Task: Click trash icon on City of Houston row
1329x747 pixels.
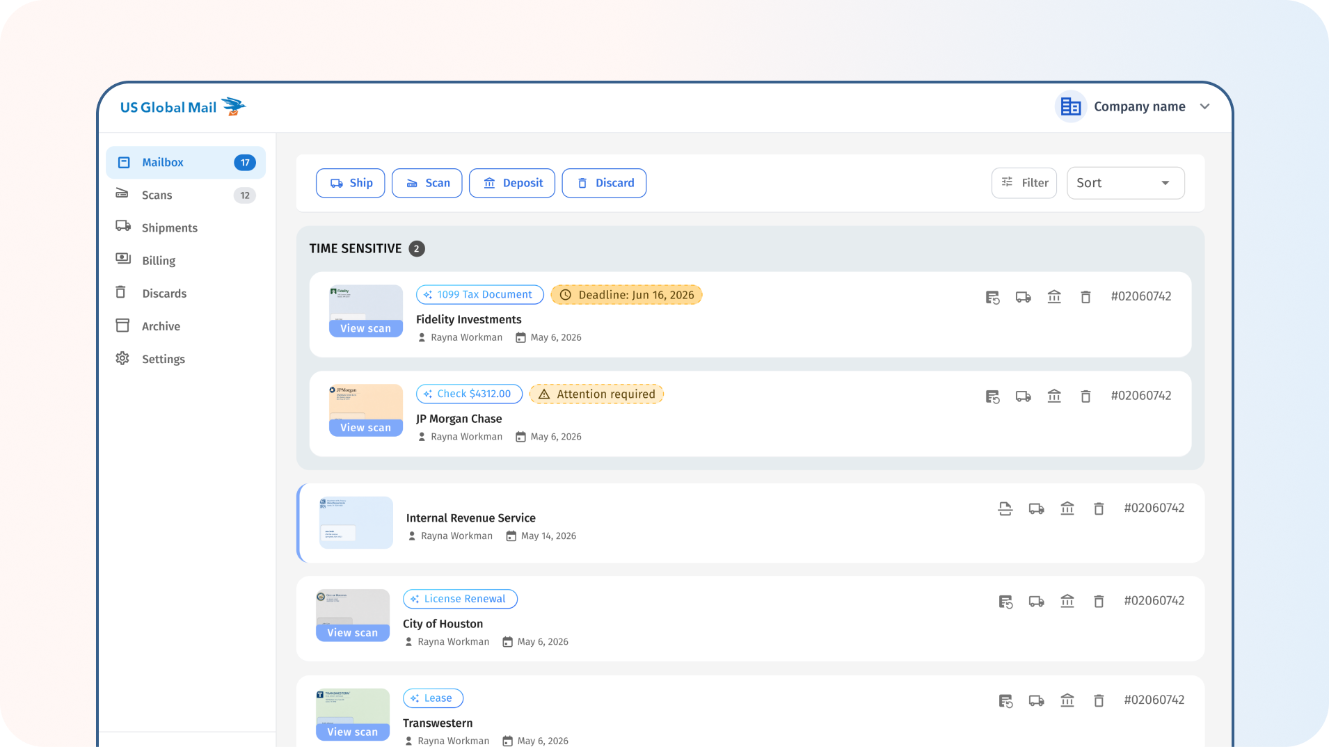Action: tap(1099, 602)
